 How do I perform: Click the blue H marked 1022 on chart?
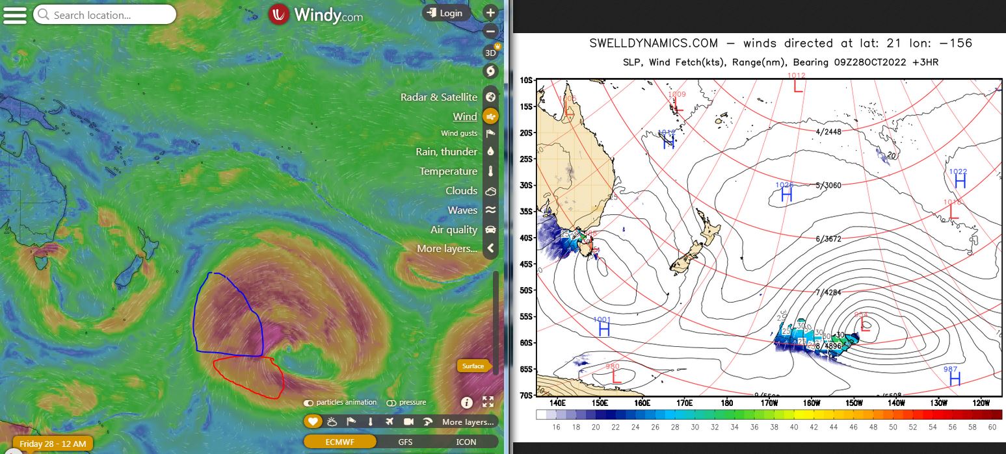pyautogui.click(x=959, y=181)
